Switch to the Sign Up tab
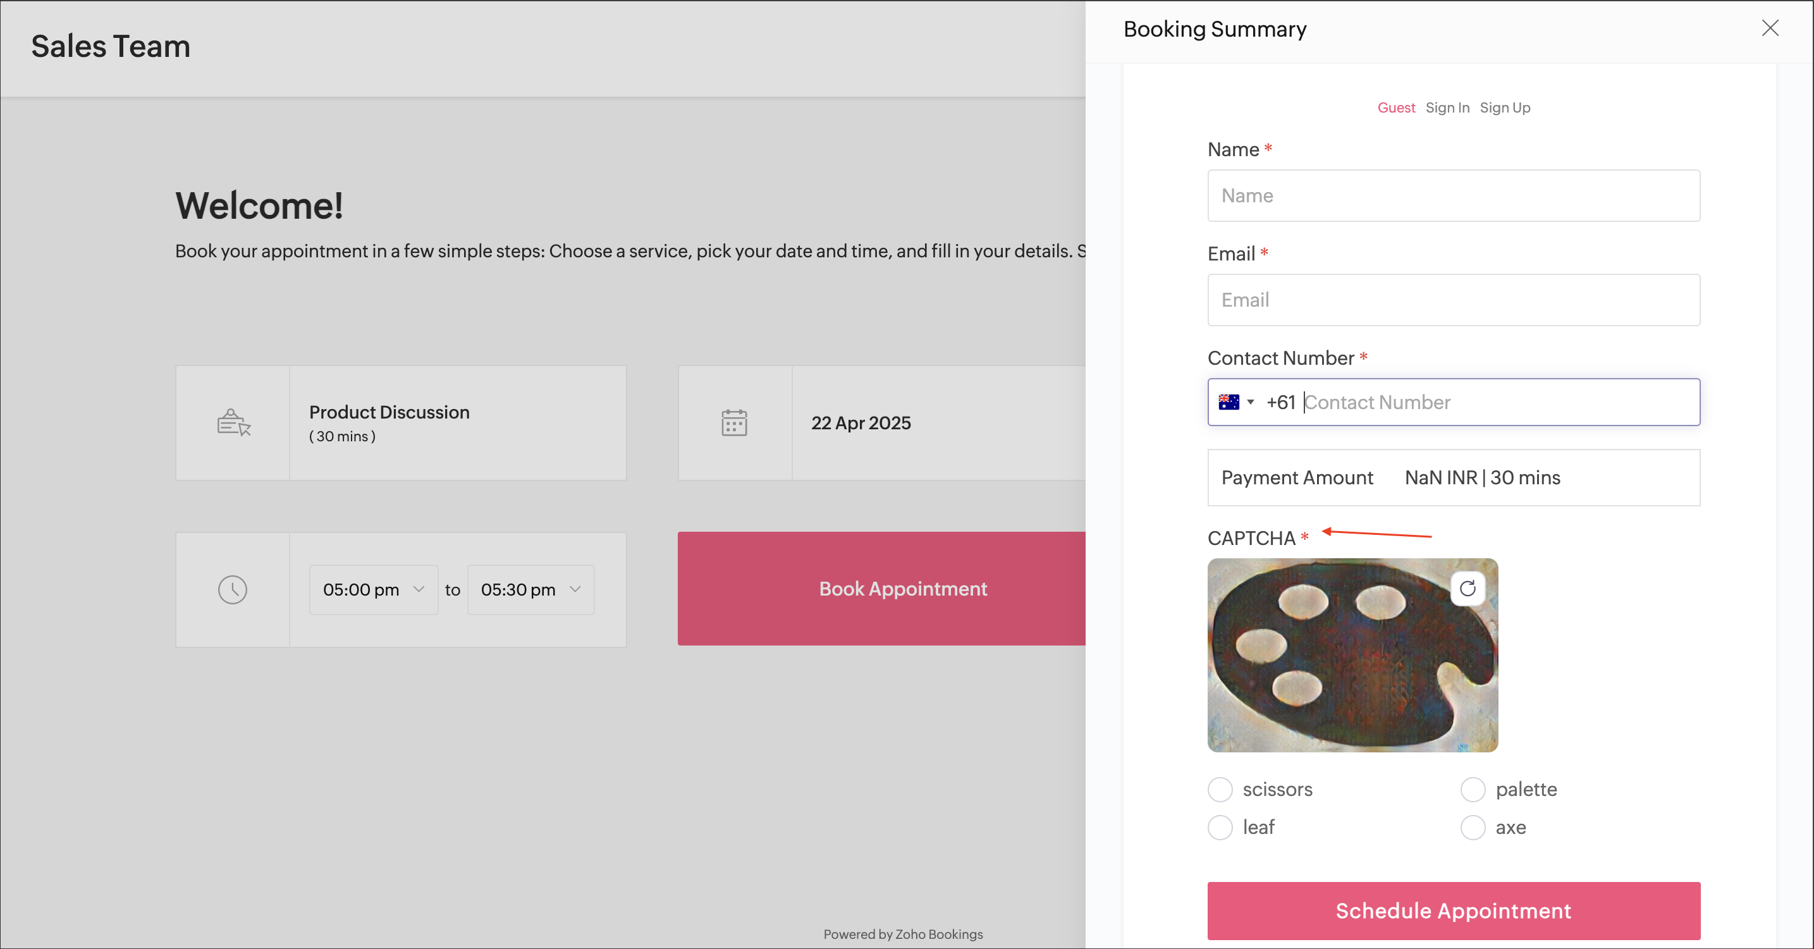 (1505, 107)
